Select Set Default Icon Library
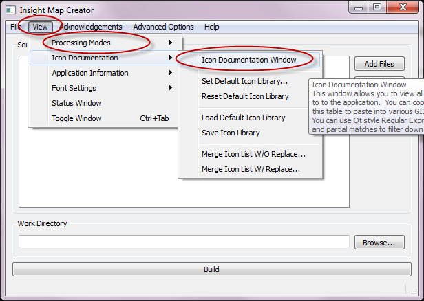Image resolution: width=424 pixels, height=301 pixels. point(244,81)
